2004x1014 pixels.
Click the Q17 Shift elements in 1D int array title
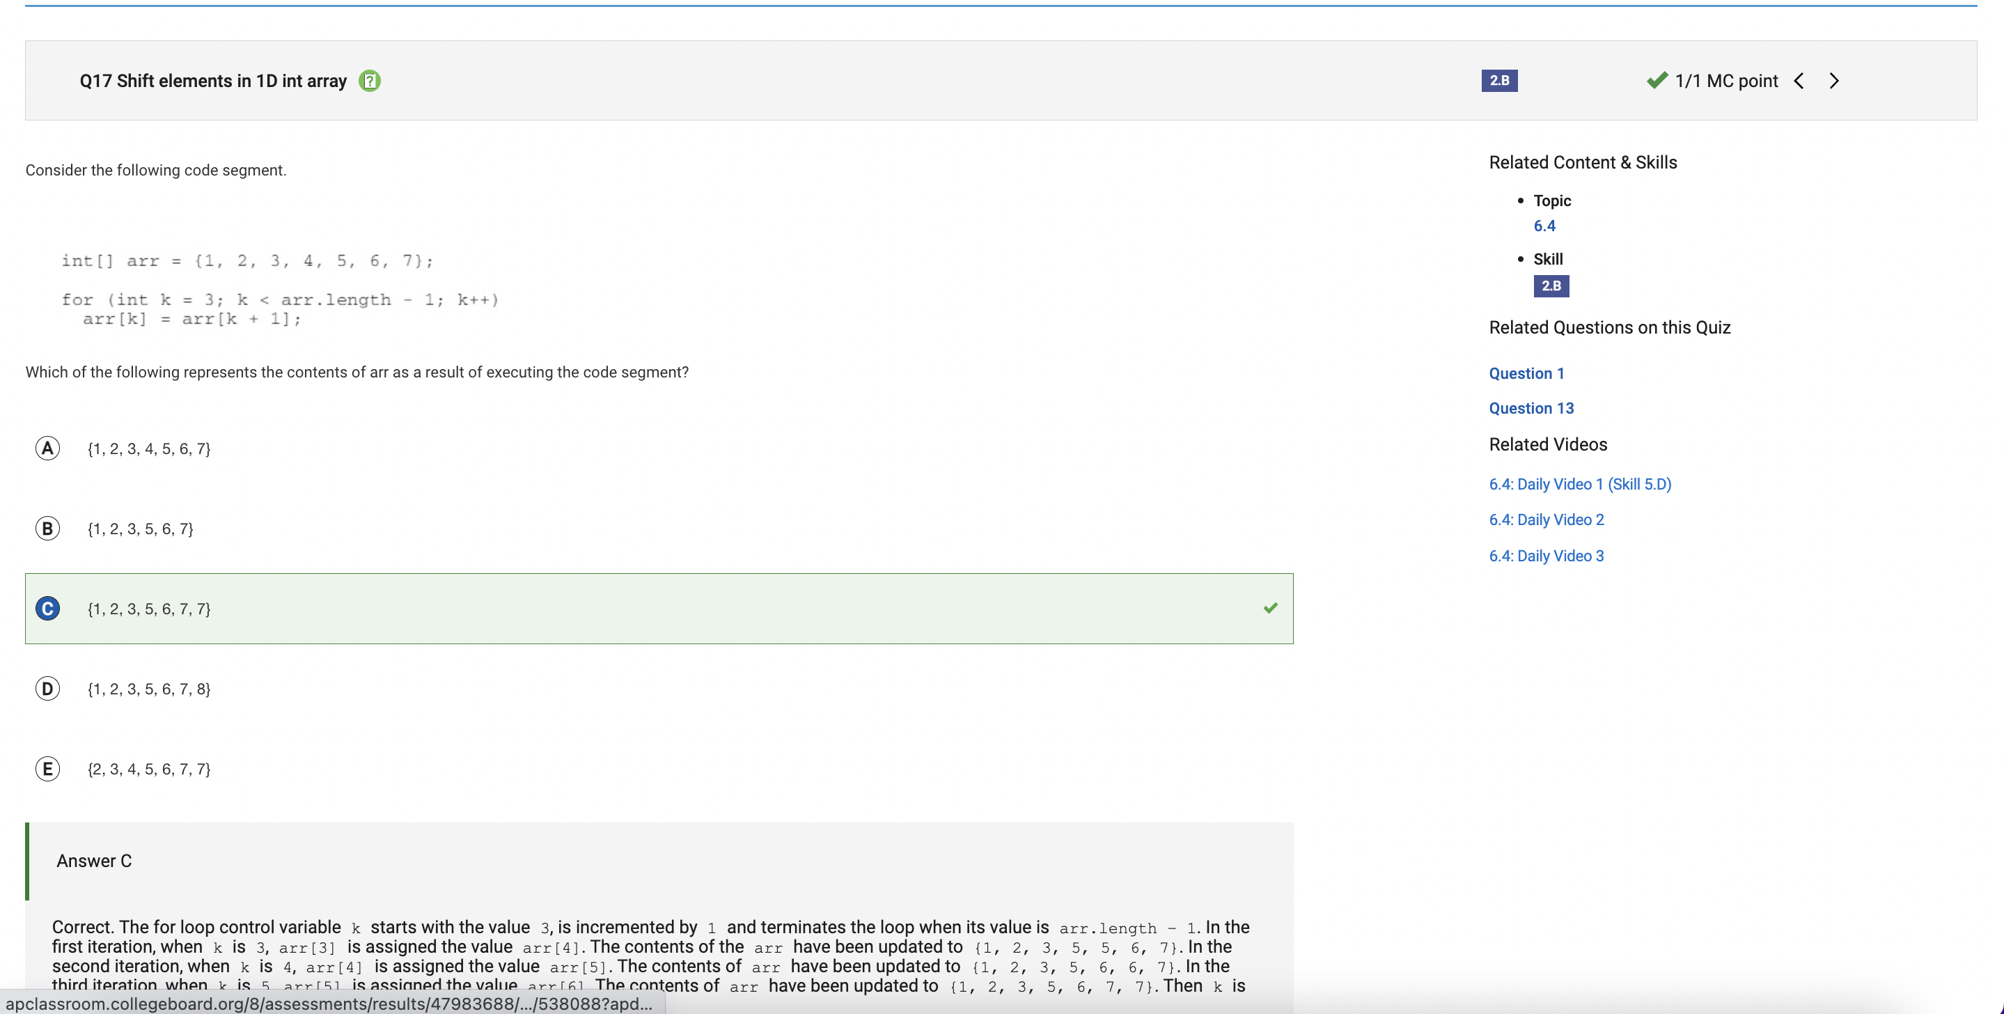pos(213,81)
